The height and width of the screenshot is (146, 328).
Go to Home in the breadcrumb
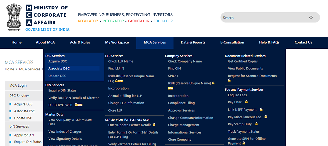pos(9,69)
